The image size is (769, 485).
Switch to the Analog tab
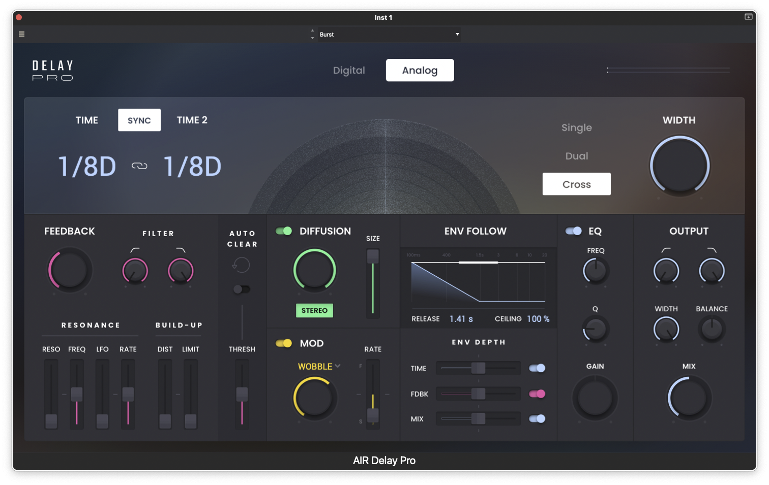pyautogui.click(x=420, y=70)
